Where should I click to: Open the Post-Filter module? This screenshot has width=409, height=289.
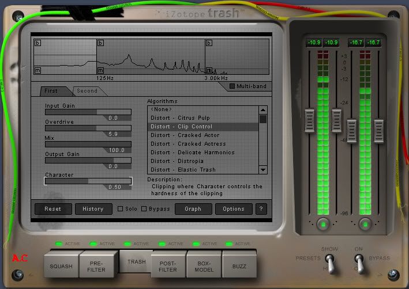click(168, 265)
